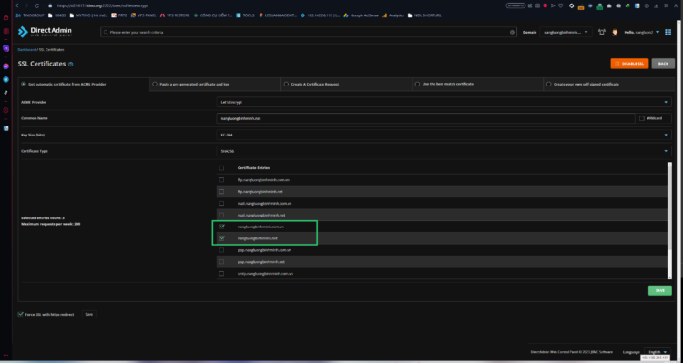Open the Language English dropdown
This screenshot has height=363, width=683.
click(x=657, y=352)
